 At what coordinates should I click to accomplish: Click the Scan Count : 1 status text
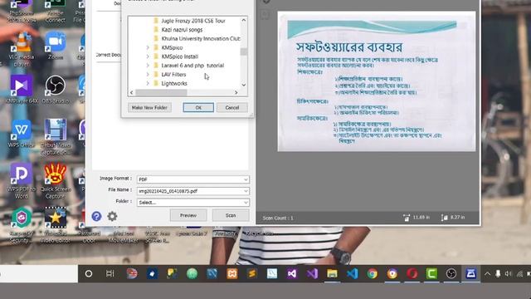pos(278,218)
